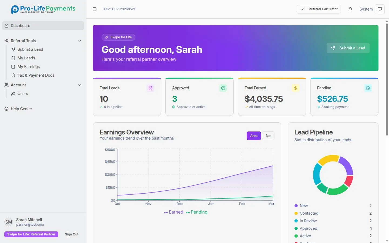Image resolution: width=389 pixels, height=243 pixels.
Task: Open the Help Center
Action: point(43,109)
